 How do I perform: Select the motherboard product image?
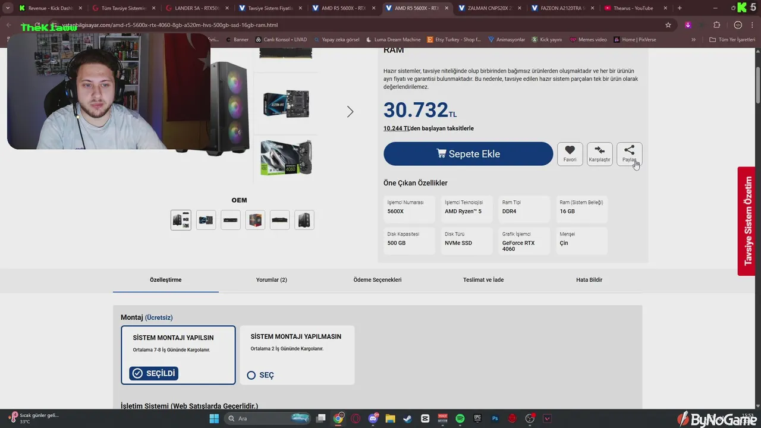286,103
